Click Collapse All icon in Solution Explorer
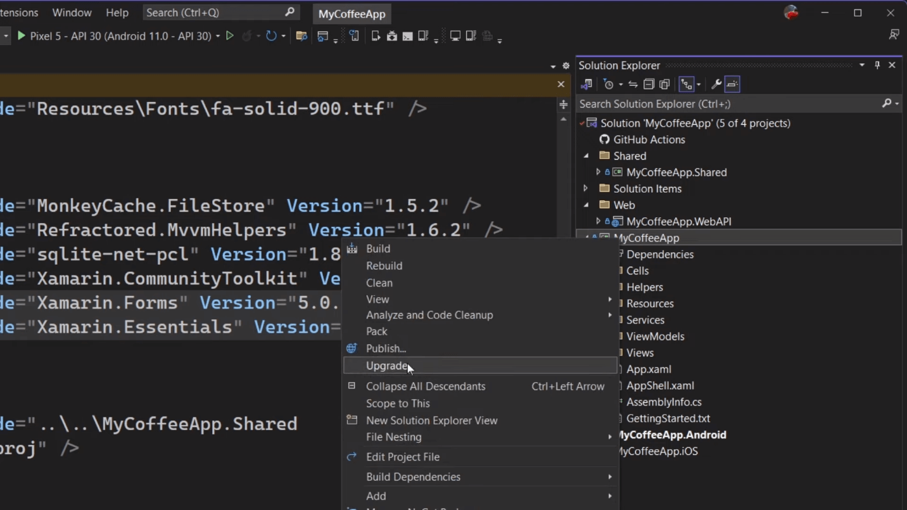 tap(649, 84)
